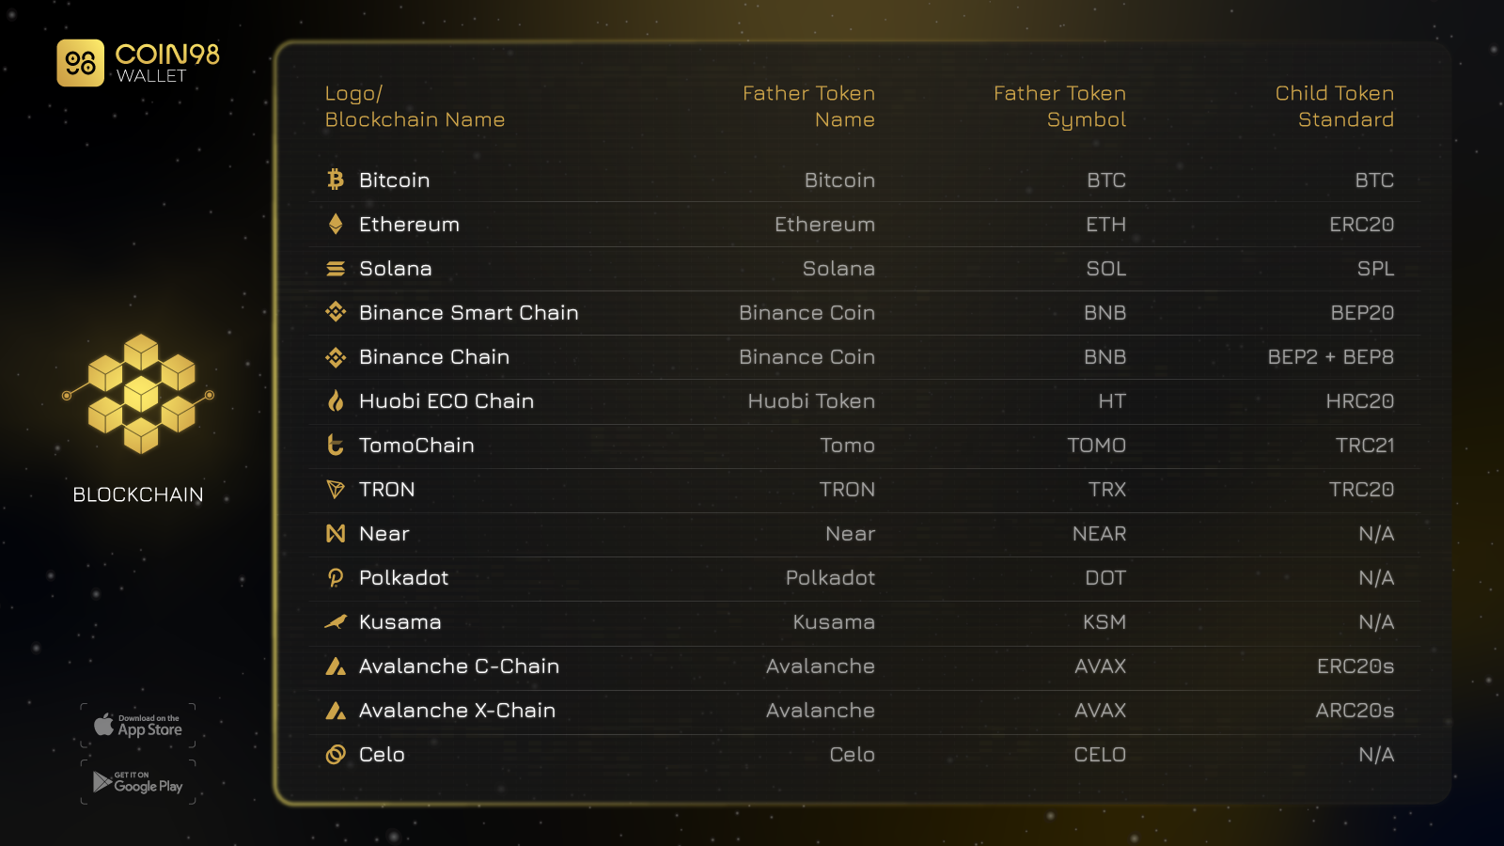
Task: Click the TomoChain logo icon
Action: [336, 446]
